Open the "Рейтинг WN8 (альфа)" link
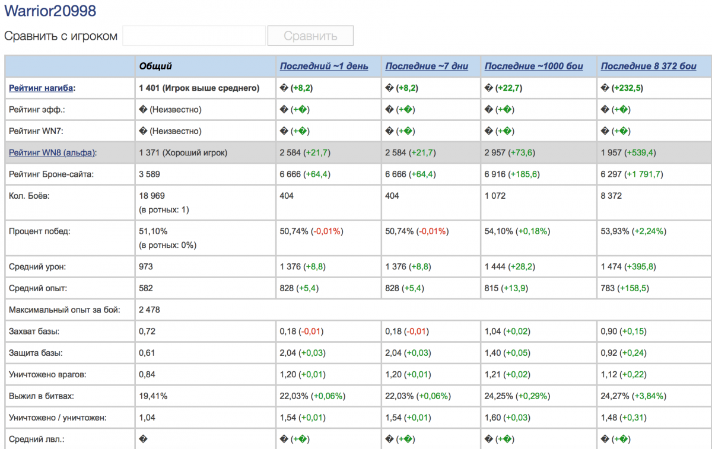The width and height of the screenshot is (712, 449). (52, 152)
